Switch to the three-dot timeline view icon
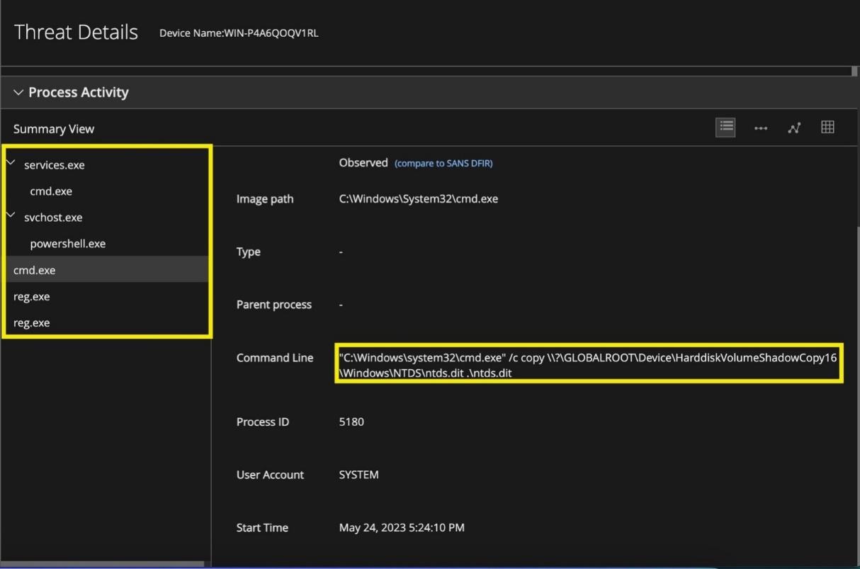Screen dimensions: 860x569 (x=761, y=128)
